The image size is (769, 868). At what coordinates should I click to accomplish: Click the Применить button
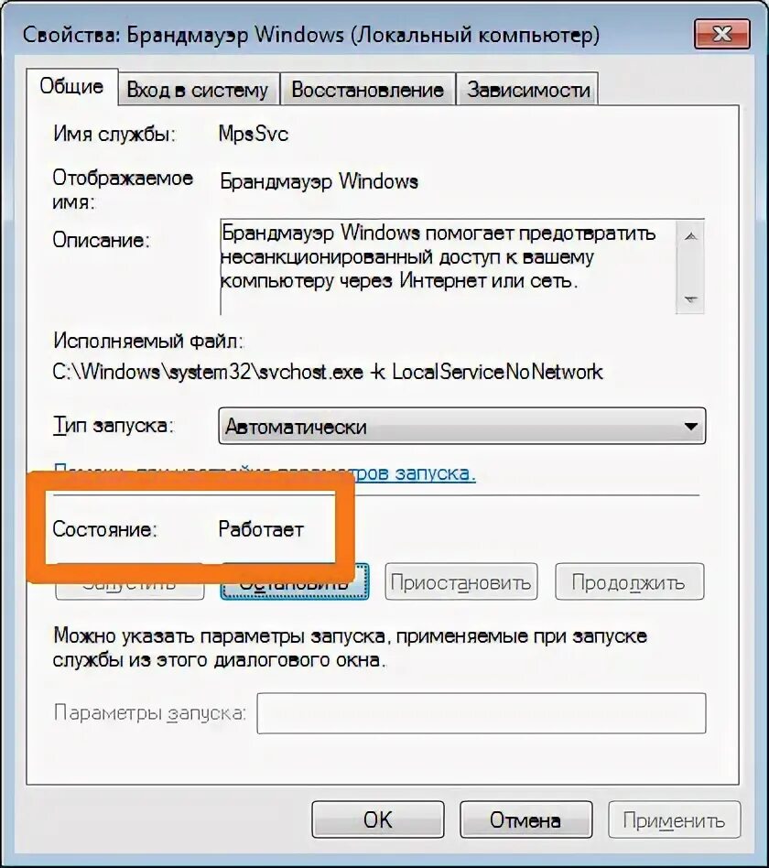pos(674,819)
